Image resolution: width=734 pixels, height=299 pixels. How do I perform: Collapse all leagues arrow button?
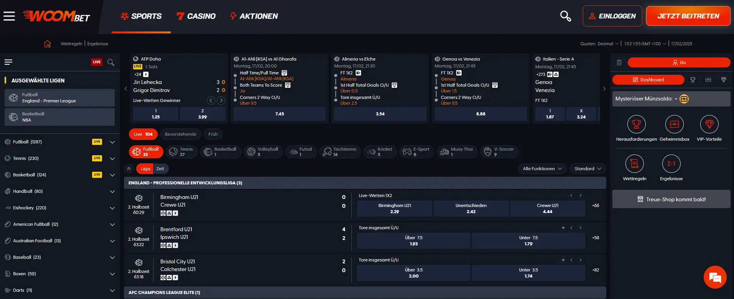click(x=129, y=169)
